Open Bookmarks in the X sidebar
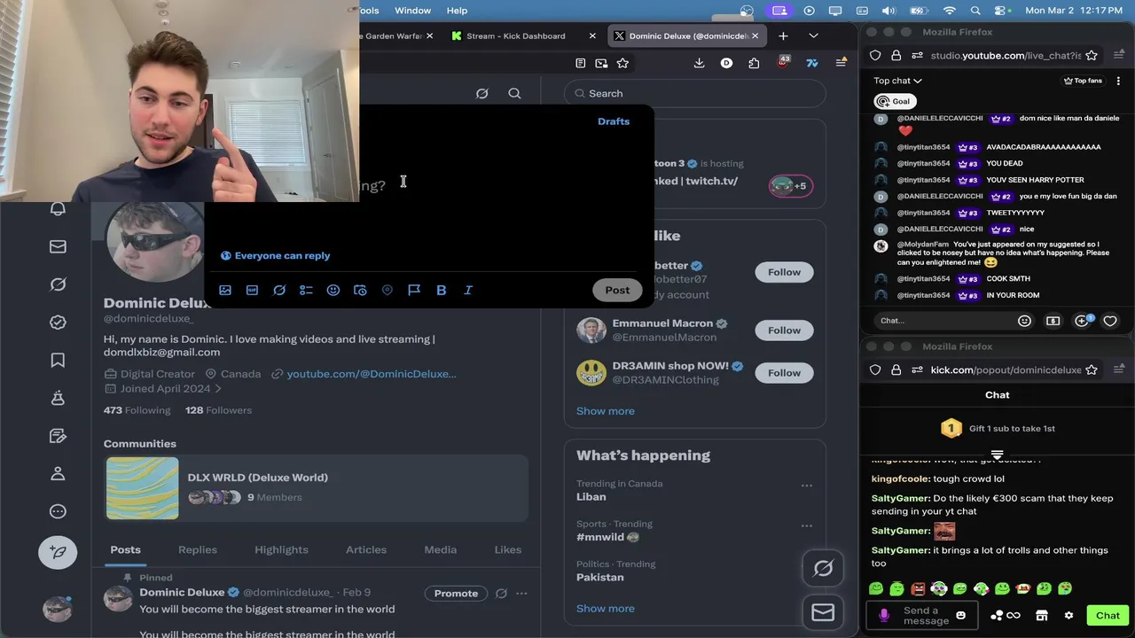 pyautogui.click(x=58, y=360)
